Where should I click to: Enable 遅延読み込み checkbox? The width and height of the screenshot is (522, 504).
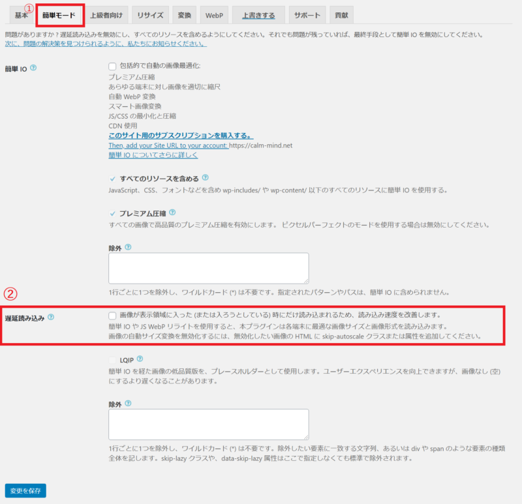click(112, 316)
